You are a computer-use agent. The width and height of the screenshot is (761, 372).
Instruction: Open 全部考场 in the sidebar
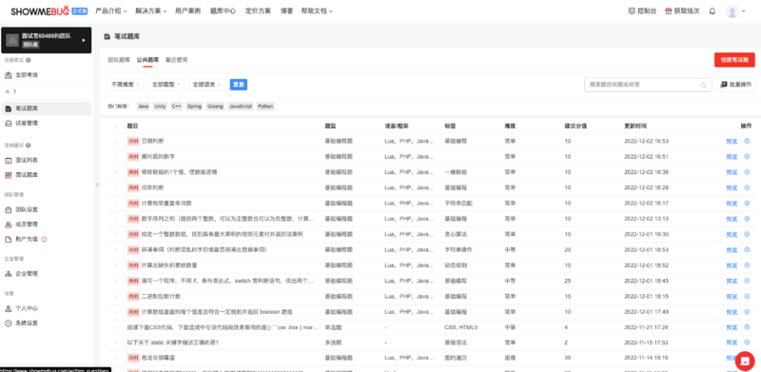[46, 75]
